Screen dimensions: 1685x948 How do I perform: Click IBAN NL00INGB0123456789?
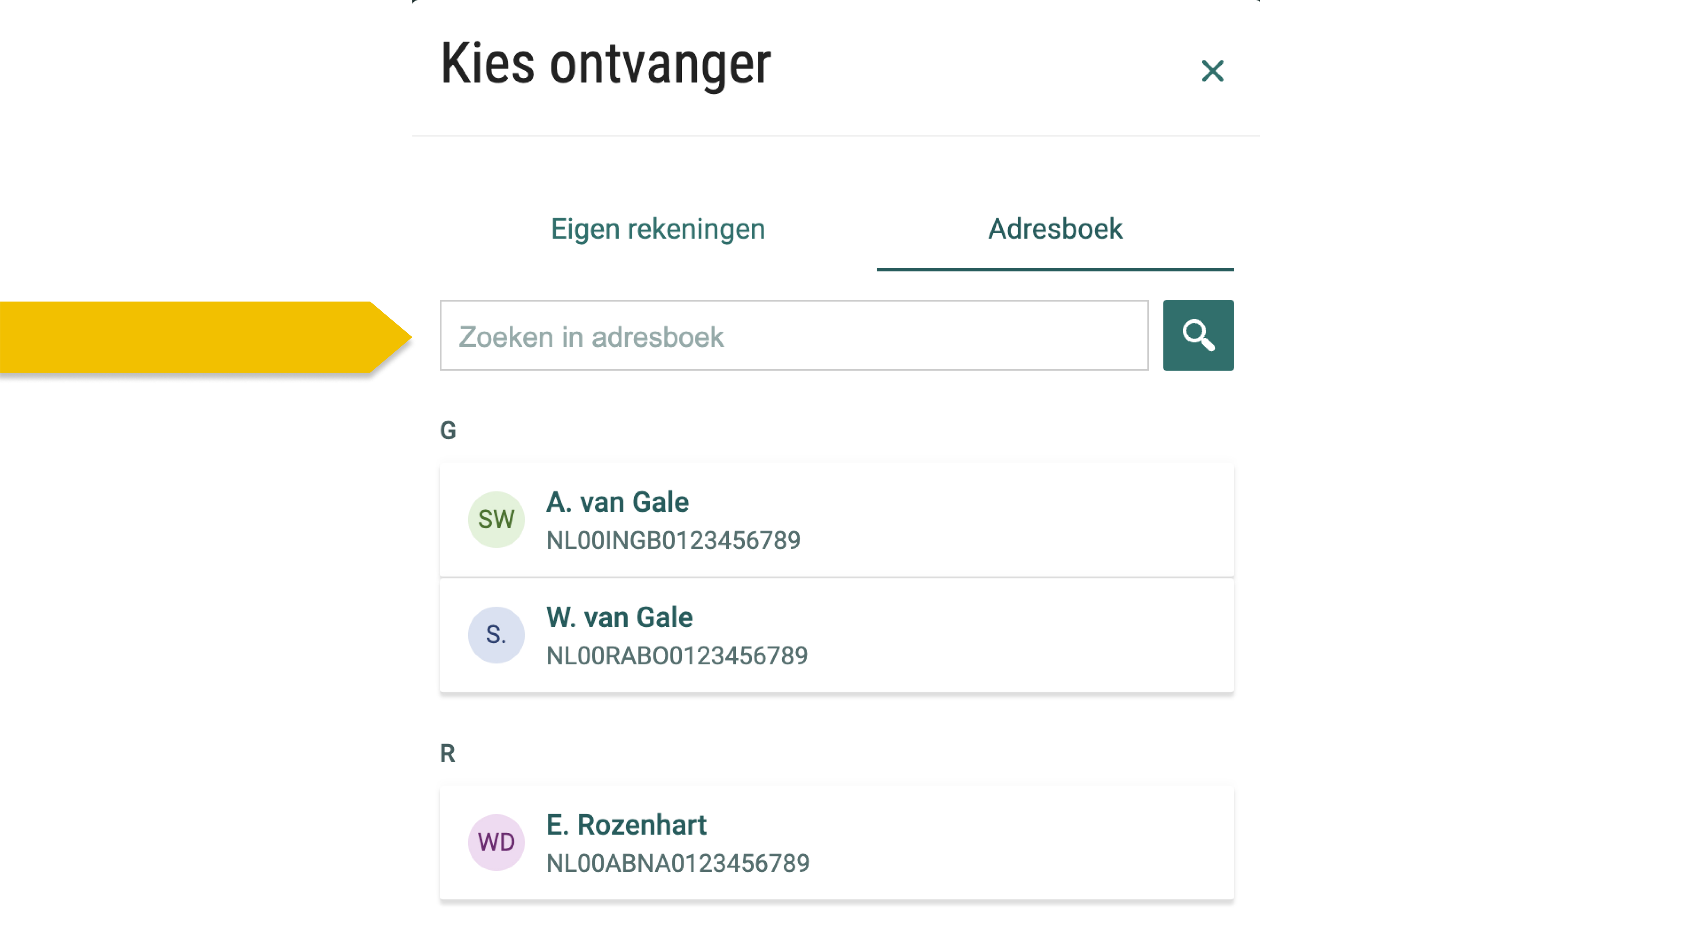point(673,541)
